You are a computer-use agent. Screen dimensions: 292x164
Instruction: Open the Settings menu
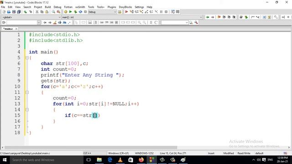pos(139,7)
